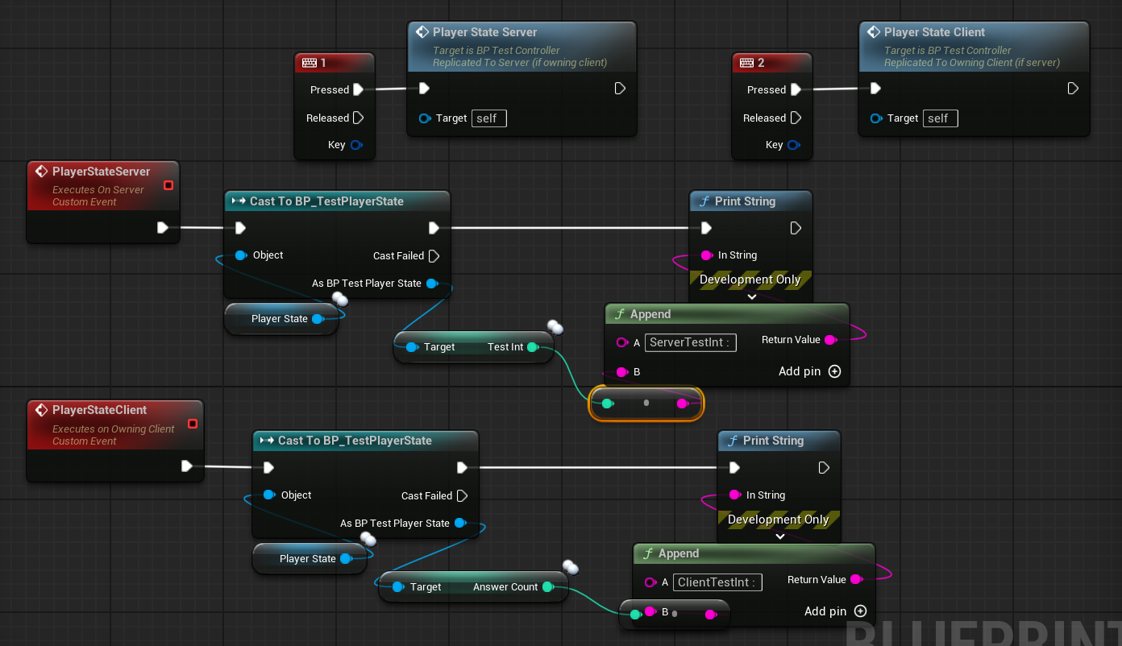The height and width of the screenshot is (646, 1122).
Task: Click the delegate pin on PlayerStateServer event
Action: pos(168,185)
